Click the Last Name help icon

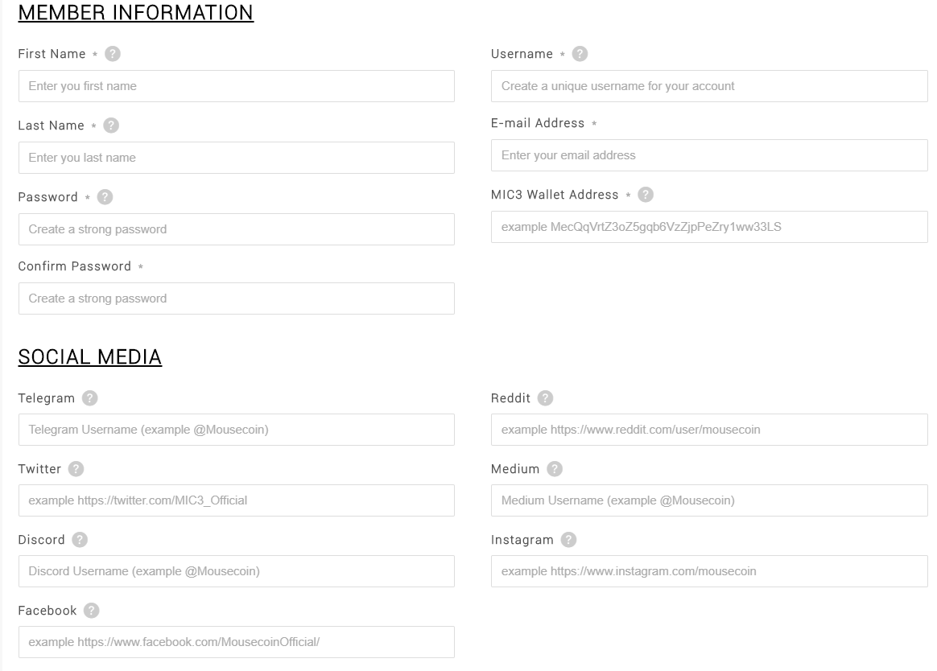click(111, 126)
